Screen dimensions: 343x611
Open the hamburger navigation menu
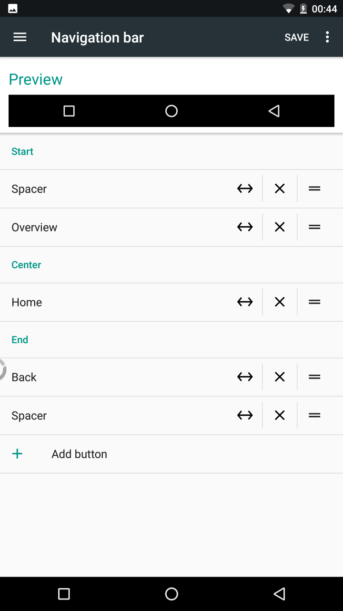coord(20,37)
